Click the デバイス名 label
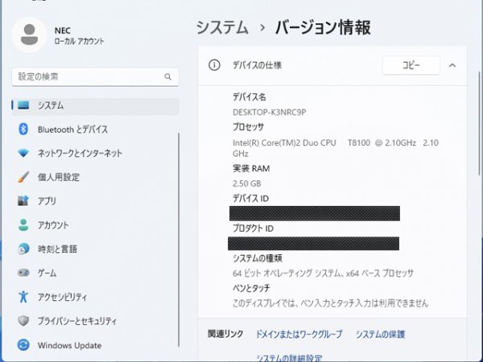Screen dimensions: 483x362 point(250,97)
